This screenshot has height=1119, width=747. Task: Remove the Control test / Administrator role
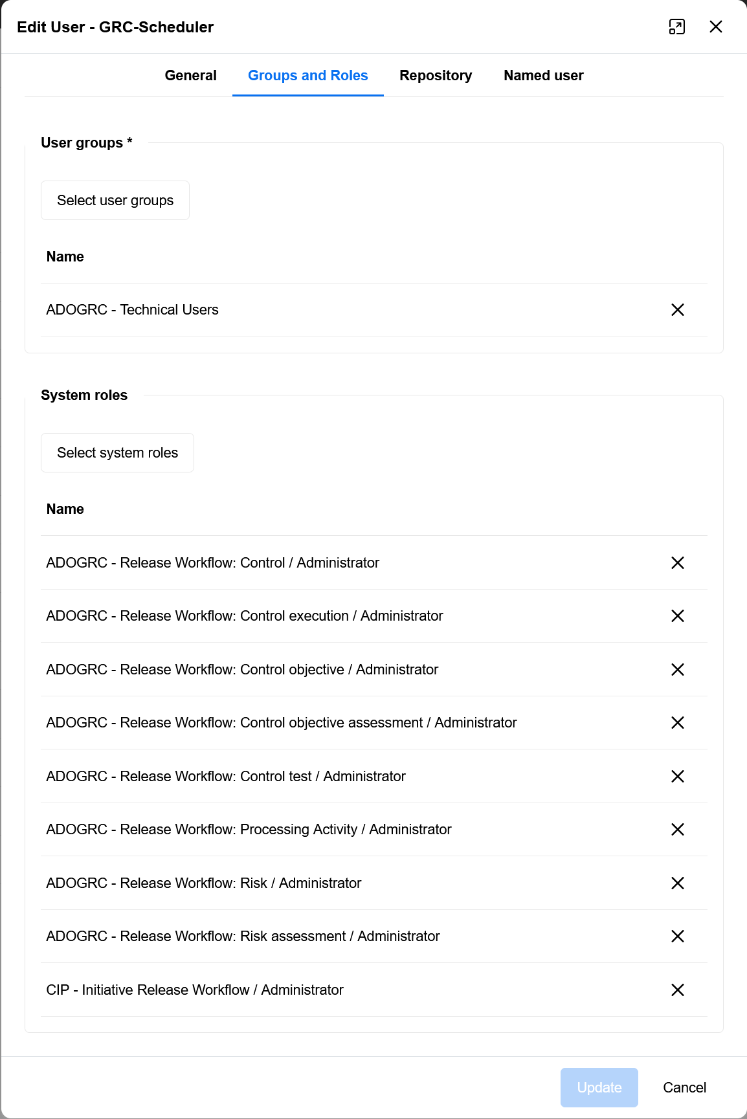pos(677,776)
